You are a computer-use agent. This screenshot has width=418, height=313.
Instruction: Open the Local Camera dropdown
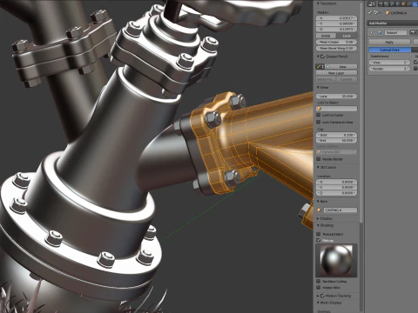point(336,152)
